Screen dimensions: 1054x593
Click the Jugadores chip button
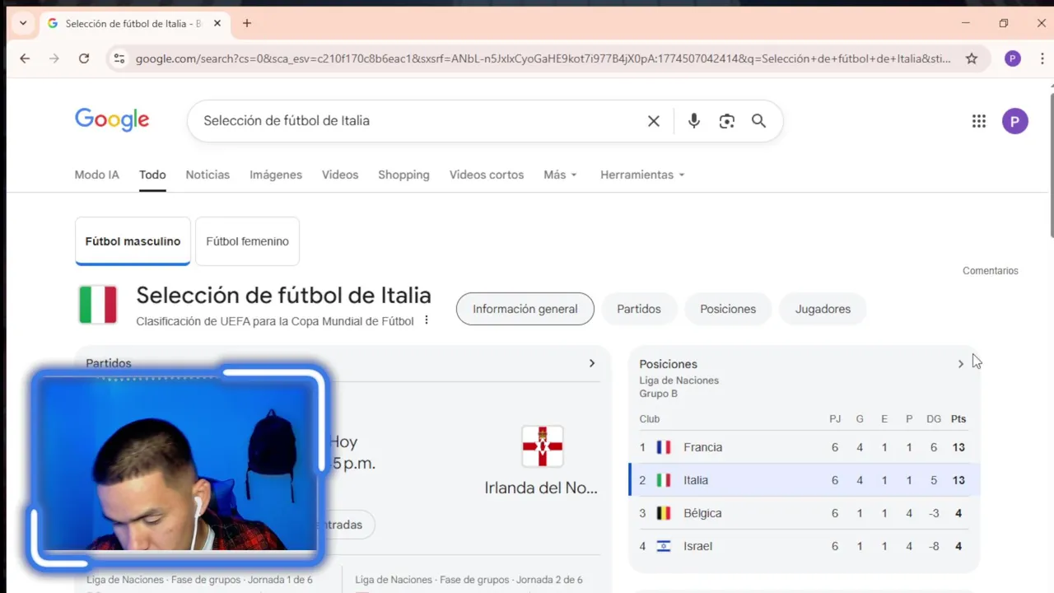(823, 309)
